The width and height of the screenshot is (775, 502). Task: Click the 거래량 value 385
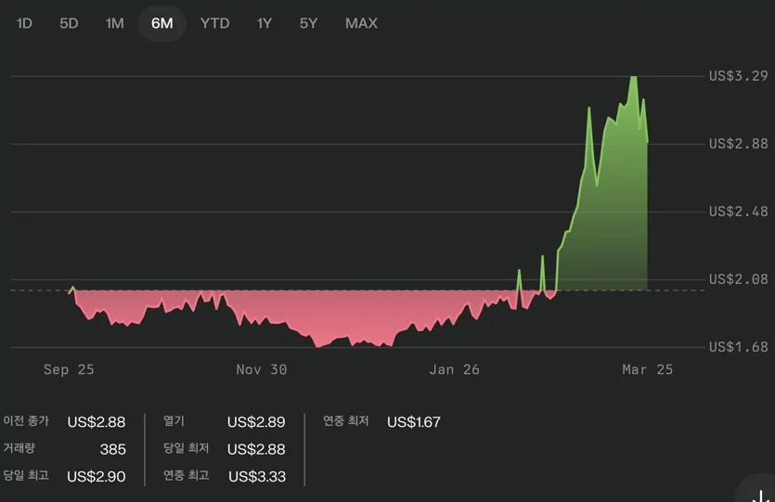click(112, 449)
